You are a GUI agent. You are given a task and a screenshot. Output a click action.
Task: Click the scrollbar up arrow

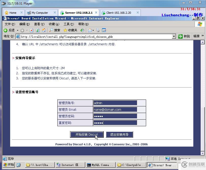[203, 42]
